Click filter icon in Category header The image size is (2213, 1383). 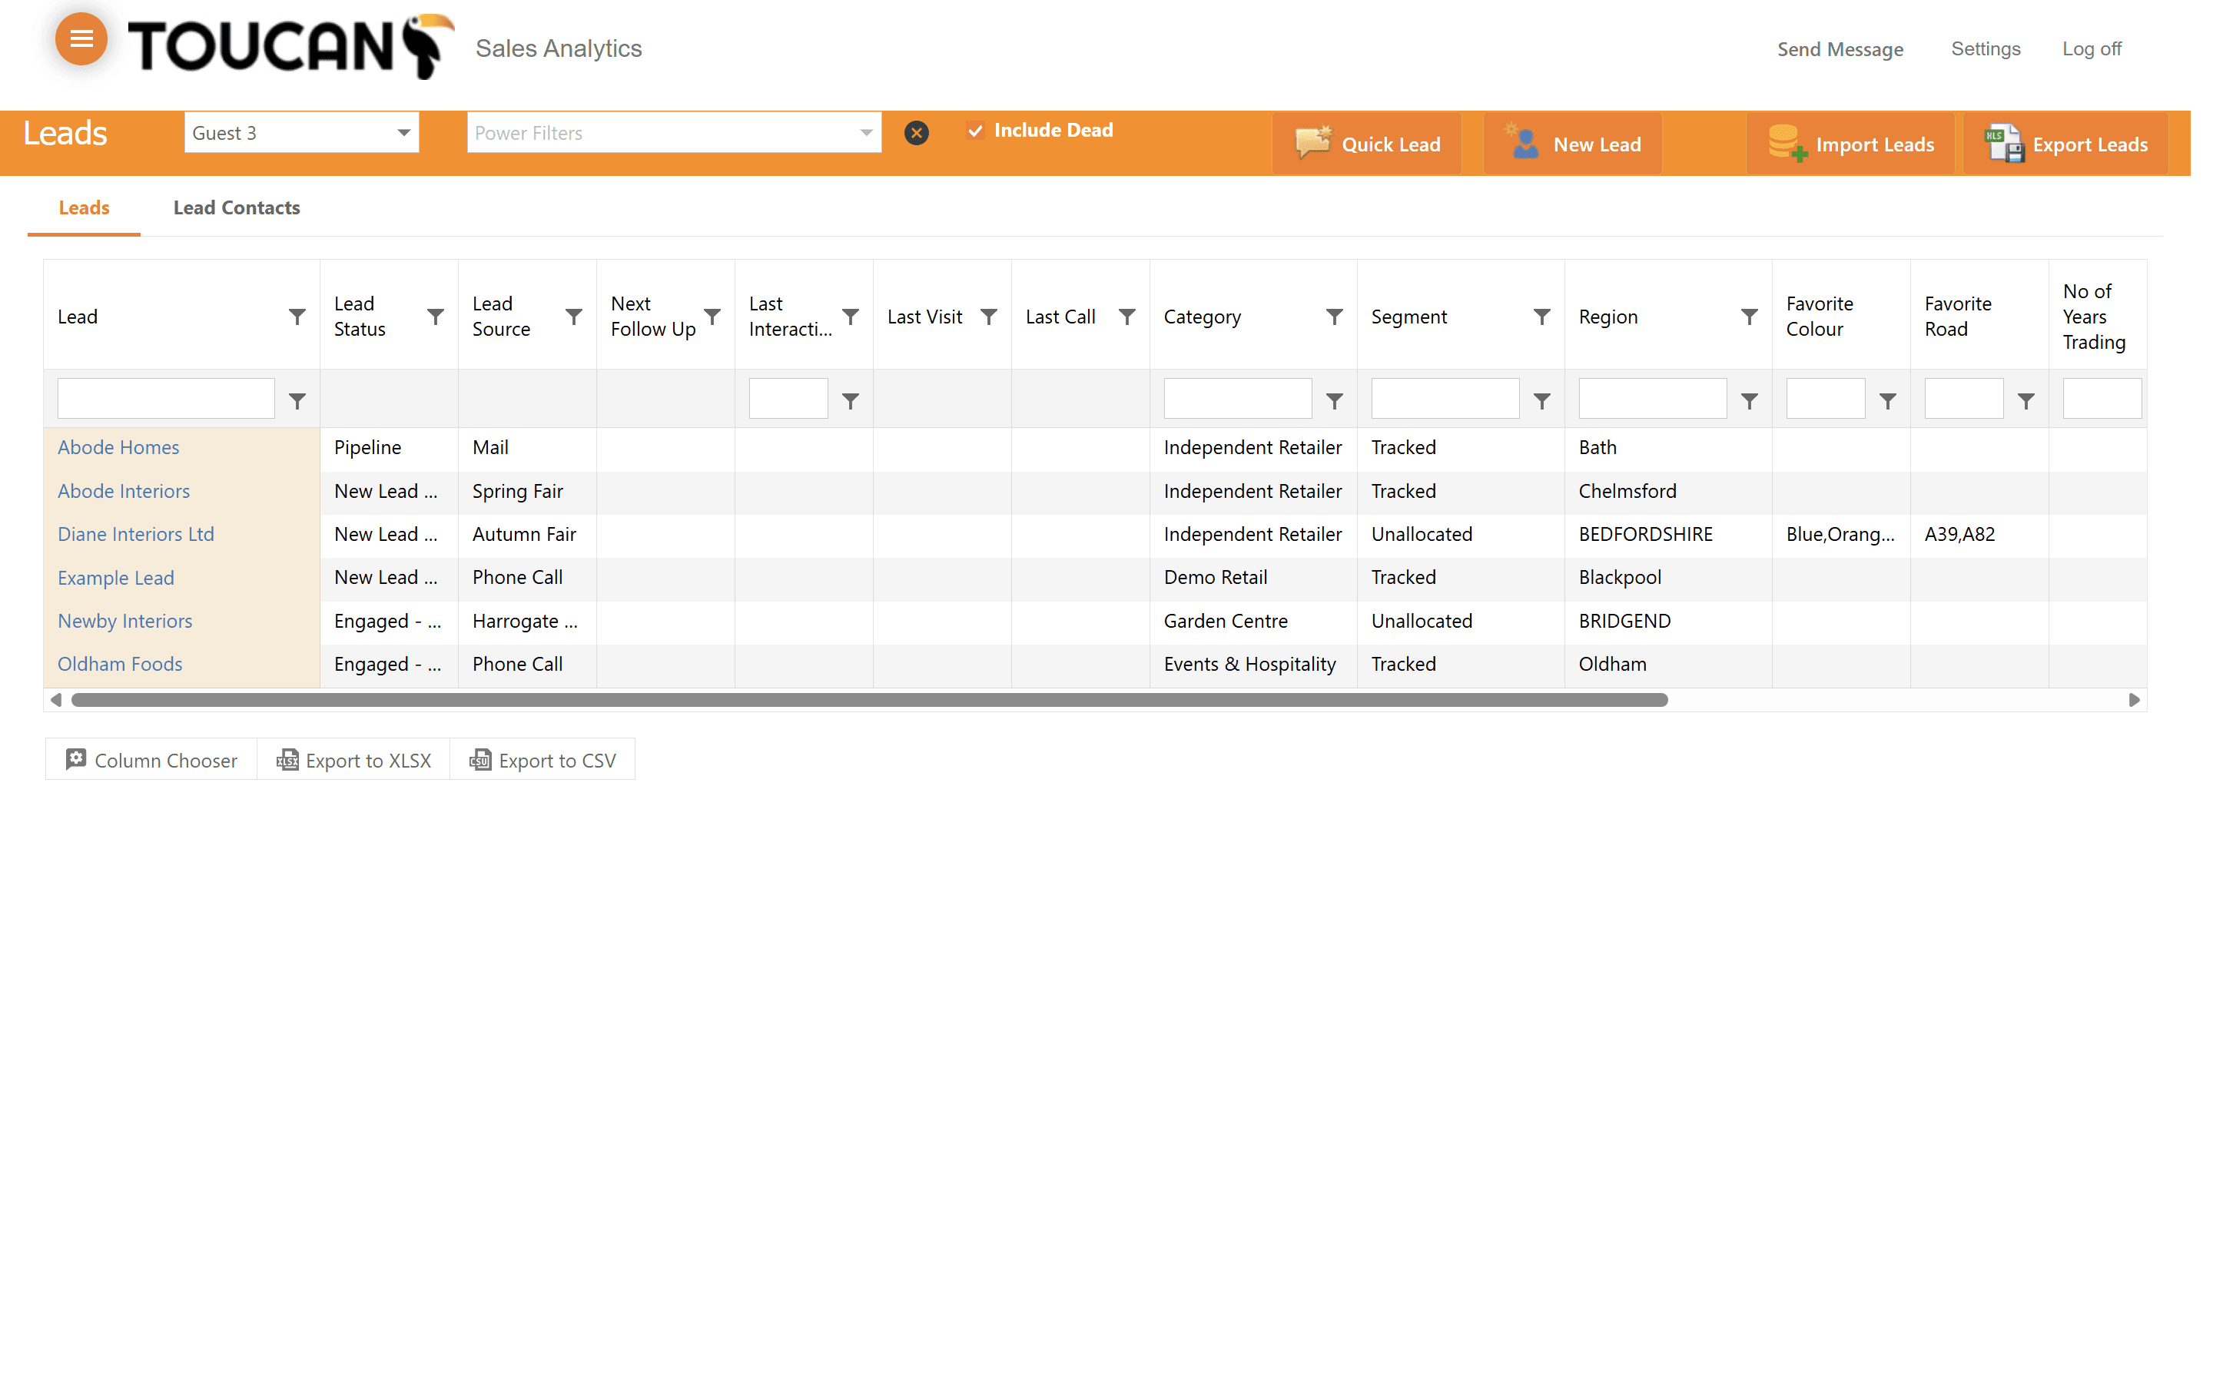1334,317
